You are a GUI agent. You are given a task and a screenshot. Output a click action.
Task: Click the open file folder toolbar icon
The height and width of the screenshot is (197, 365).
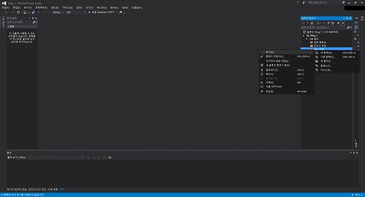coord(25,12)
